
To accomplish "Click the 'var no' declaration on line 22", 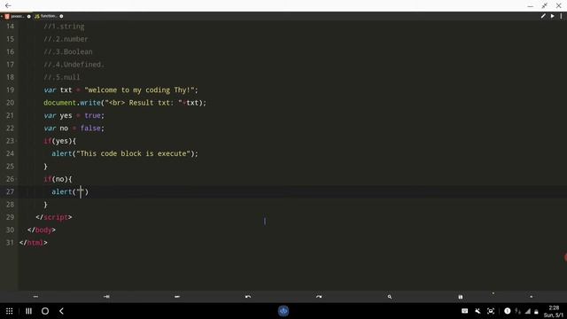I will click(x=56, y=128).
